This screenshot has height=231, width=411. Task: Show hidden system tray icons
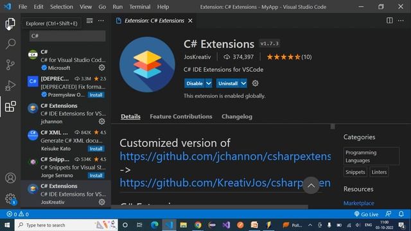[310, 225]
